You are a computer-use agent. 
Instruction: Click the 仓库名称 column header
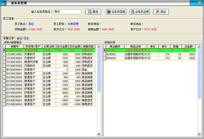49,47
